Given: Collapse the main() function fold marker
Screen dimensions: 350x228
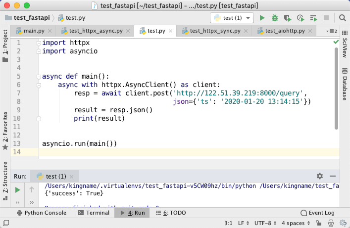Looking at the screenshot, I should (39, 77).
